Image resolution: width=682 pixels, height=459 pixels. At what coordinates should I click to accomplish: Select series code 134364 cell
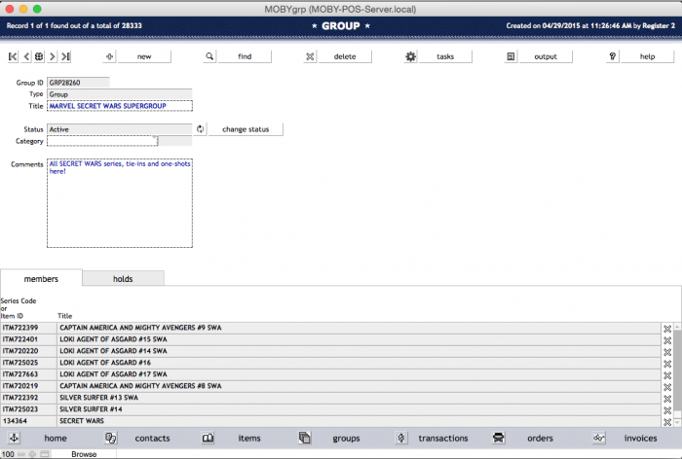coord(28,421)
